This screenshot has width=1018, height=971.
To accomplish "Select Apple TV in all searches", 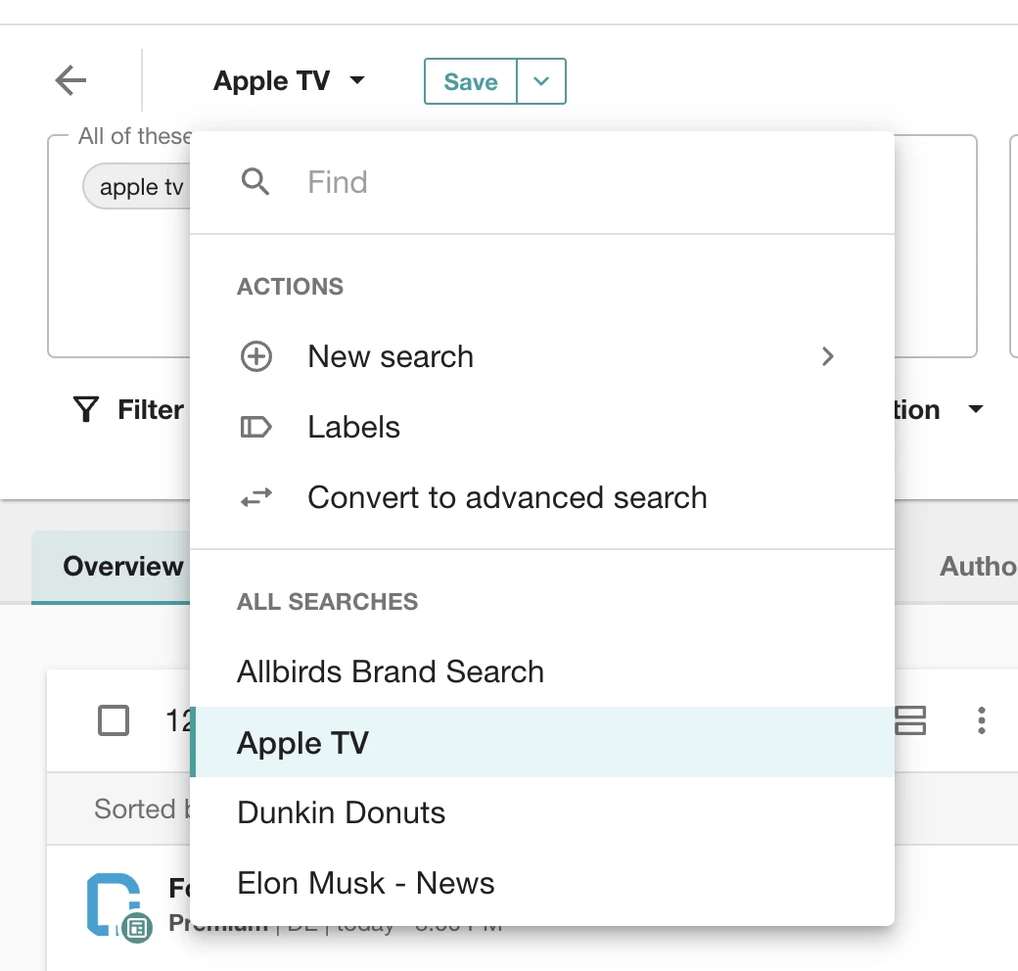I will (541, 743).
